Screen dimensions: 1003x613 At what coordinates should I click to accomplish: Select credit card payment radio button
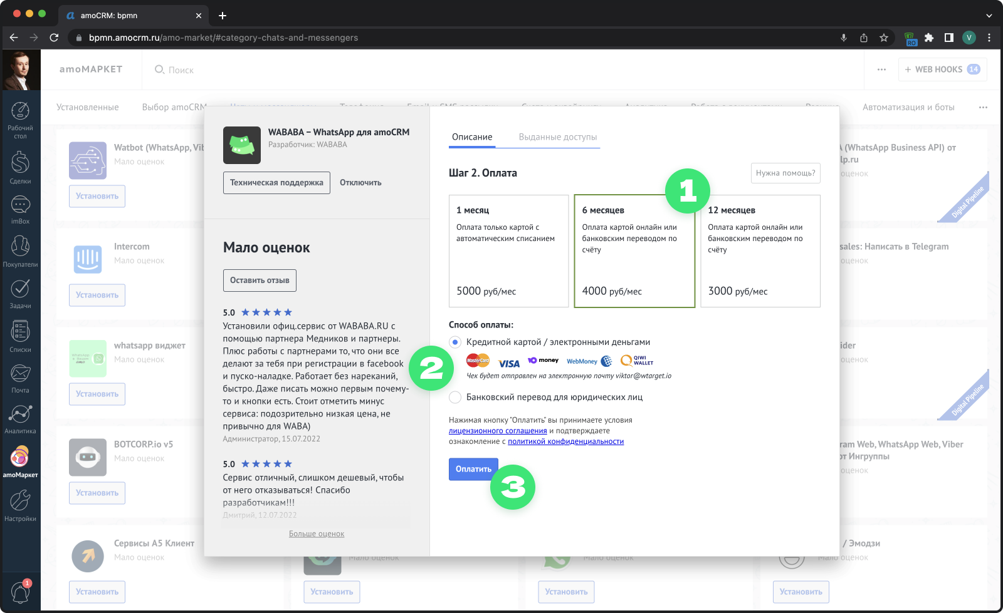click(455, 342)
